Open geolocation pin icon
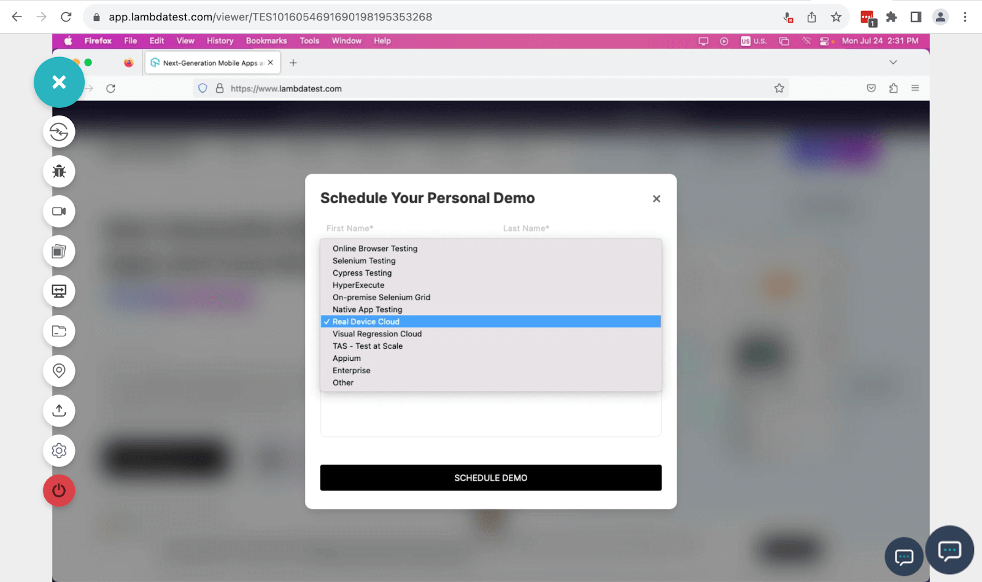Viewport: 982px width, 582px height. pos(59,371)
